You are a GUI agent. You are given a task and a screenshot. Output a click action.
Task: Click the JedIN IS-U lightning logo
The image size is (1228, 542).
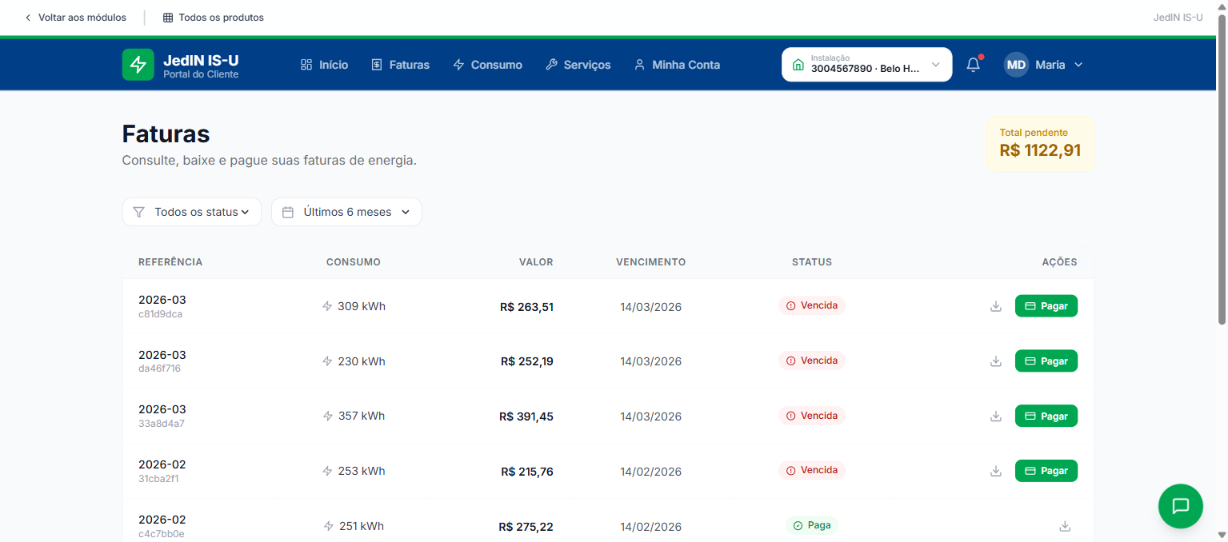[x=138, y=65]
